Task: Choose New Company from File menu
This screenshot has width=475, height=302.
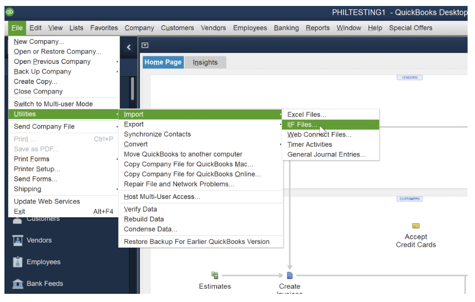Action: pos(64,42)
